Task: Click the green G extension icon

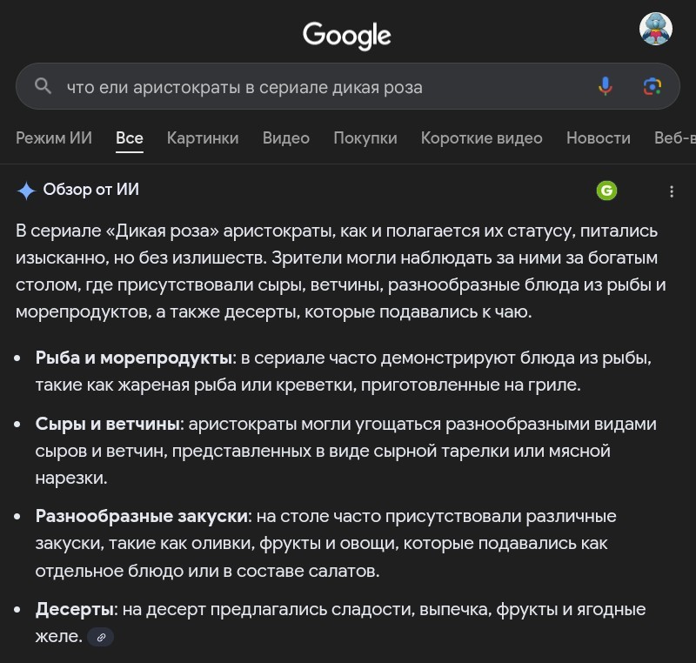Action: (606, 191)
